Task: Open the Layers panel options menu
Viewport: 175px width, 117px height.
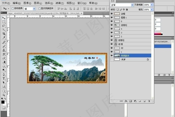Action: [152, 1]
